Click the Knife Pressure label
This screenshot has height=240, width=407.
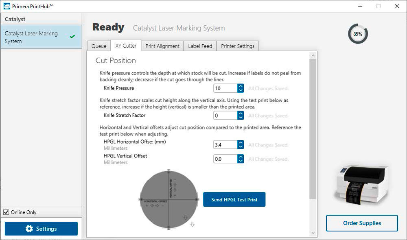(x=119, y=88)
